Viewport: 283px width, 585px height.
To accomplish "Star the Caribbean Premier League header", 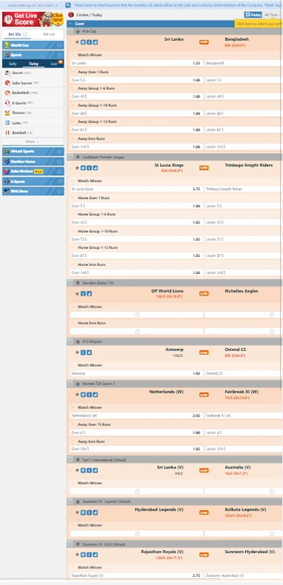I will [x=79, y=157].
